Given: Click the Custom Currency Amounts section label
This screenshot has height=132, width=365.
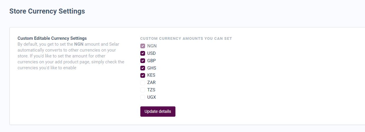Looking at the screenshot, I should pyautogui.click(x=186, y=39).
